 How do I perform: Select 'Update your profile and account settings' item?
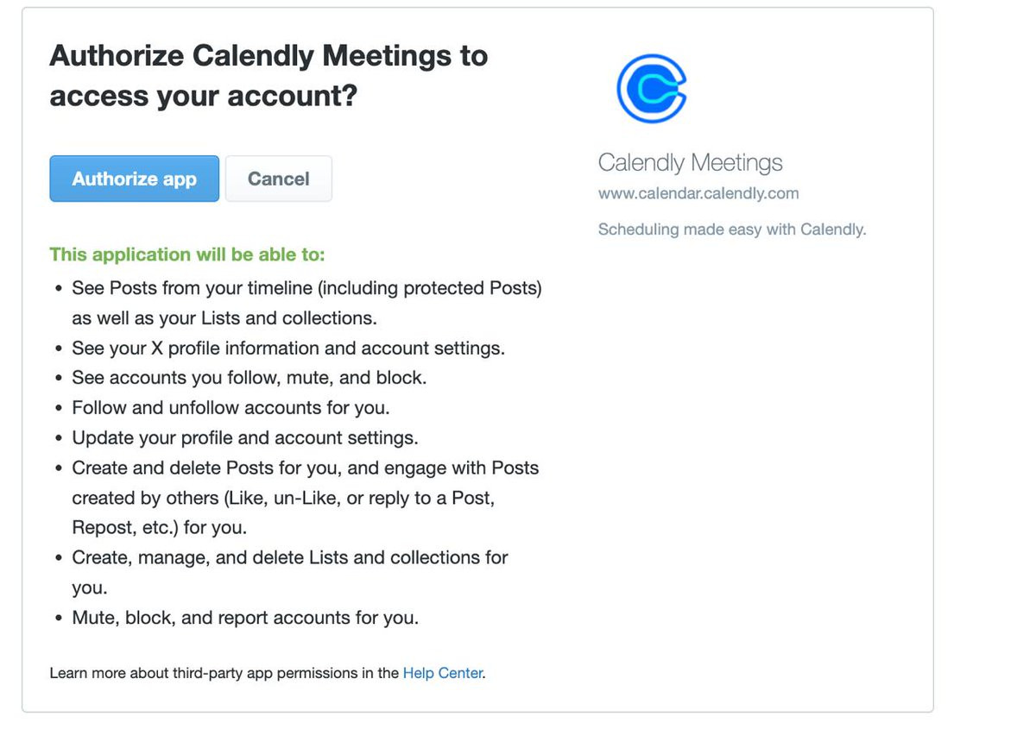245,438
